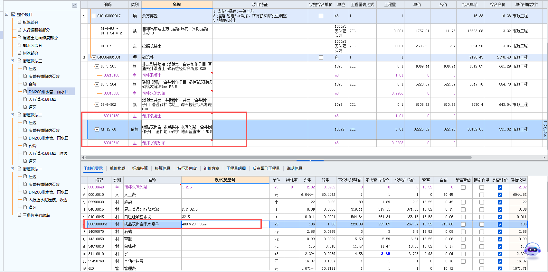
Task: Uncheck 是否计价 for 水 row
Action: click(500, 254)
